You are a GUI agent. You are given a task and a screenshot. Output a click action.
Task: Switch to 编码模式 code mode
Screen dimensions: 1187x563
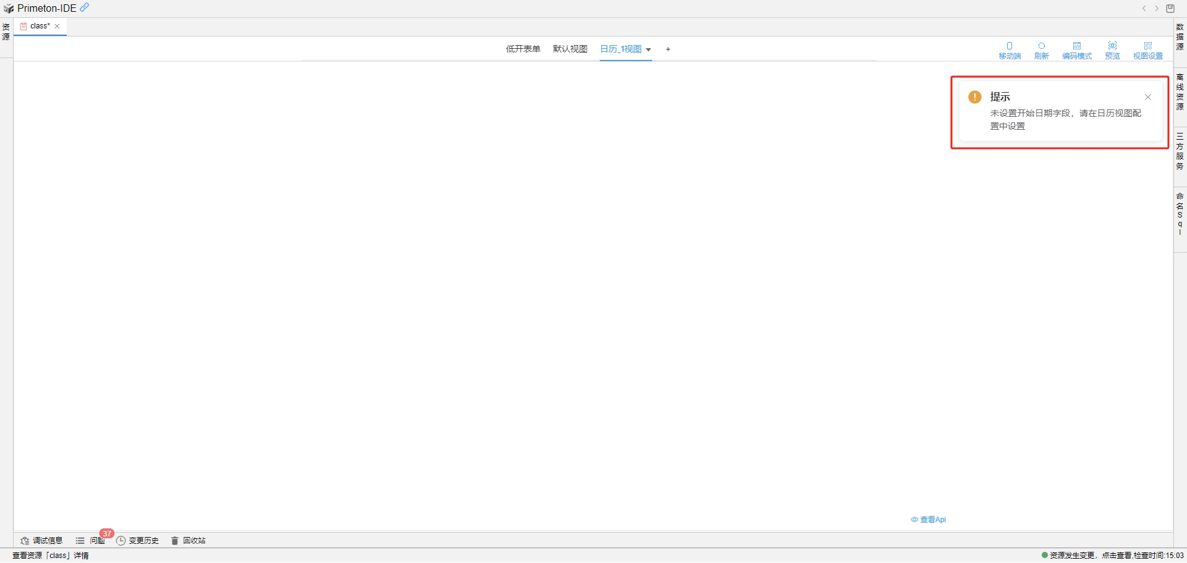(1077, 50)
